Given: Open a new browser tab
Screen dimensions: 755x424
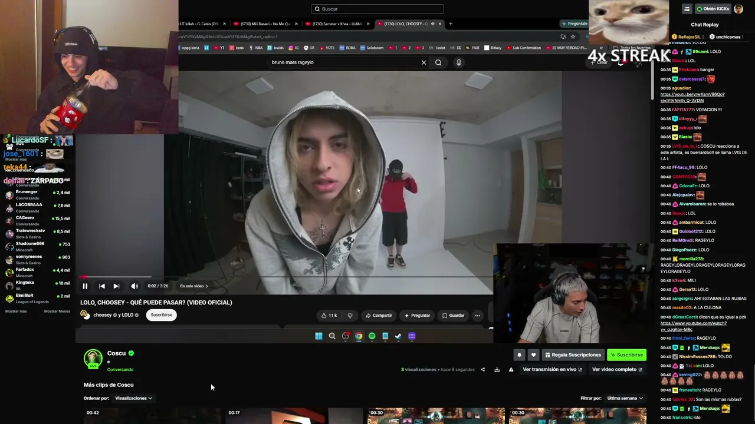Looking at the screenshot, I should pyautogui.click(x=451, y=24).
